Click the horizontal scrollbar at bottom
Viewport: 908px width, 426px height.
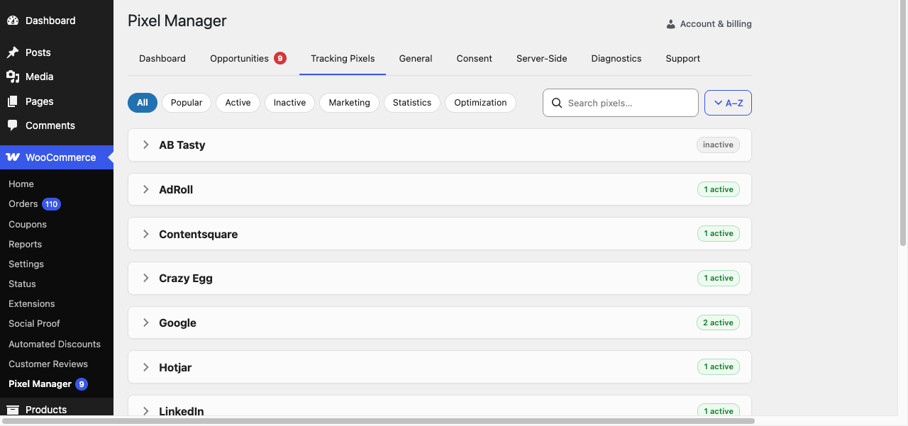click(377, 420)
